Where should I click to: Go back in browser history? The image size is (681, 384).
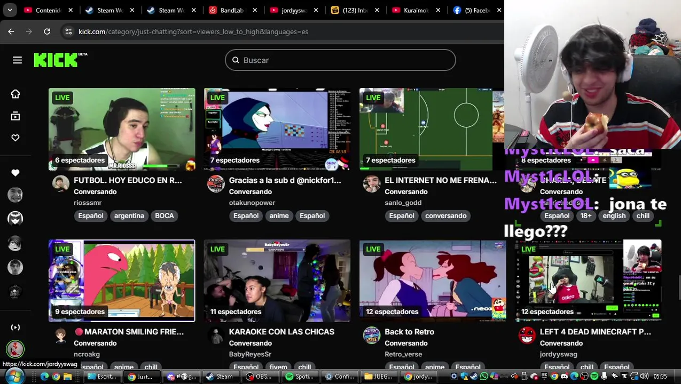coord(11,31)
